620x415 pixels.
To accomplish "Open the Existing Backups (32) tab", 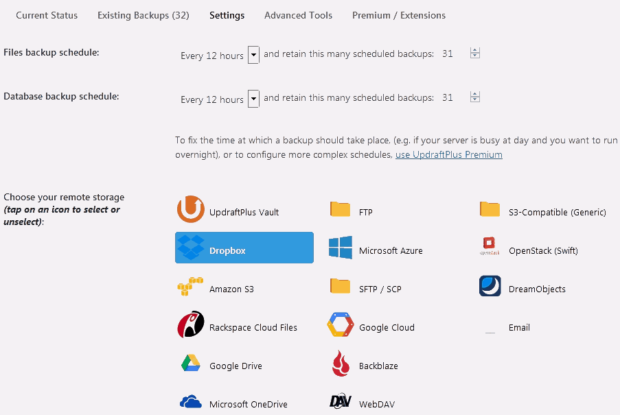I will (x=143, y=15).
